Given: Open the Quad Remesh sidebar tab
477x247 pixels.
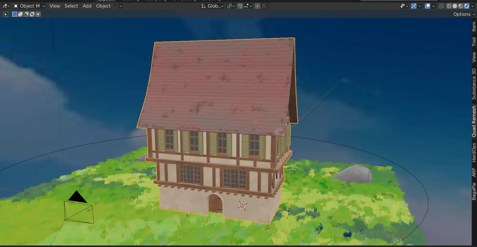Looking at the screenshot, I should 474,121.
